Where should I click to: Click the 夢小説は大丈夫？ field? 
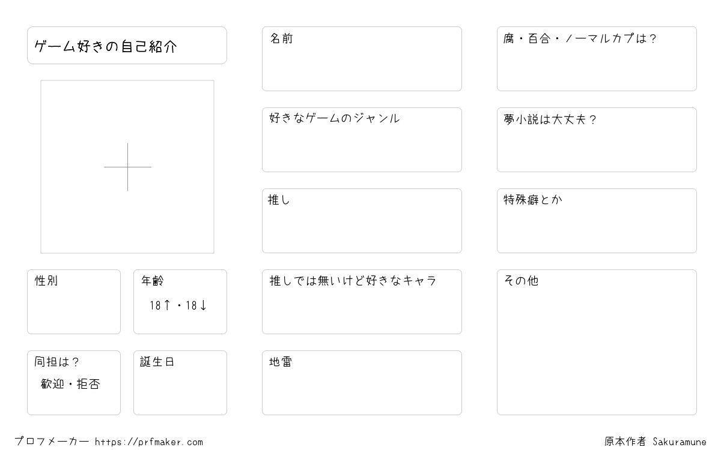click(x=597, y=140)
